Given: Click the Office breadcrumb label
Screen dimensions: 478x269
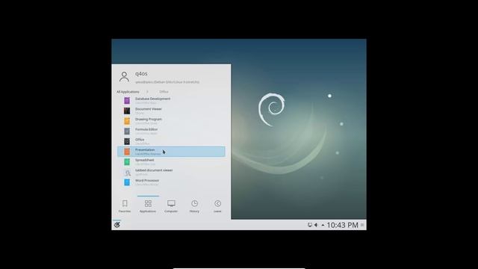Looking at the screenshot, I should pyautogui.click(x=164, y=92).
